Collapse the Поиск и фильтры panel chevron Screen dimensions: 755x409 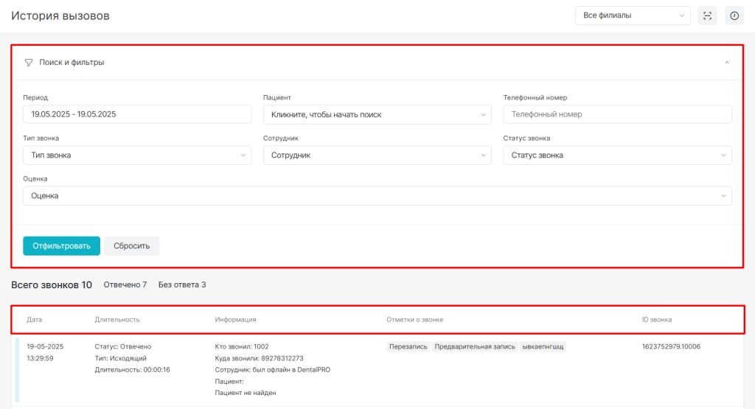tap(727, 63)
